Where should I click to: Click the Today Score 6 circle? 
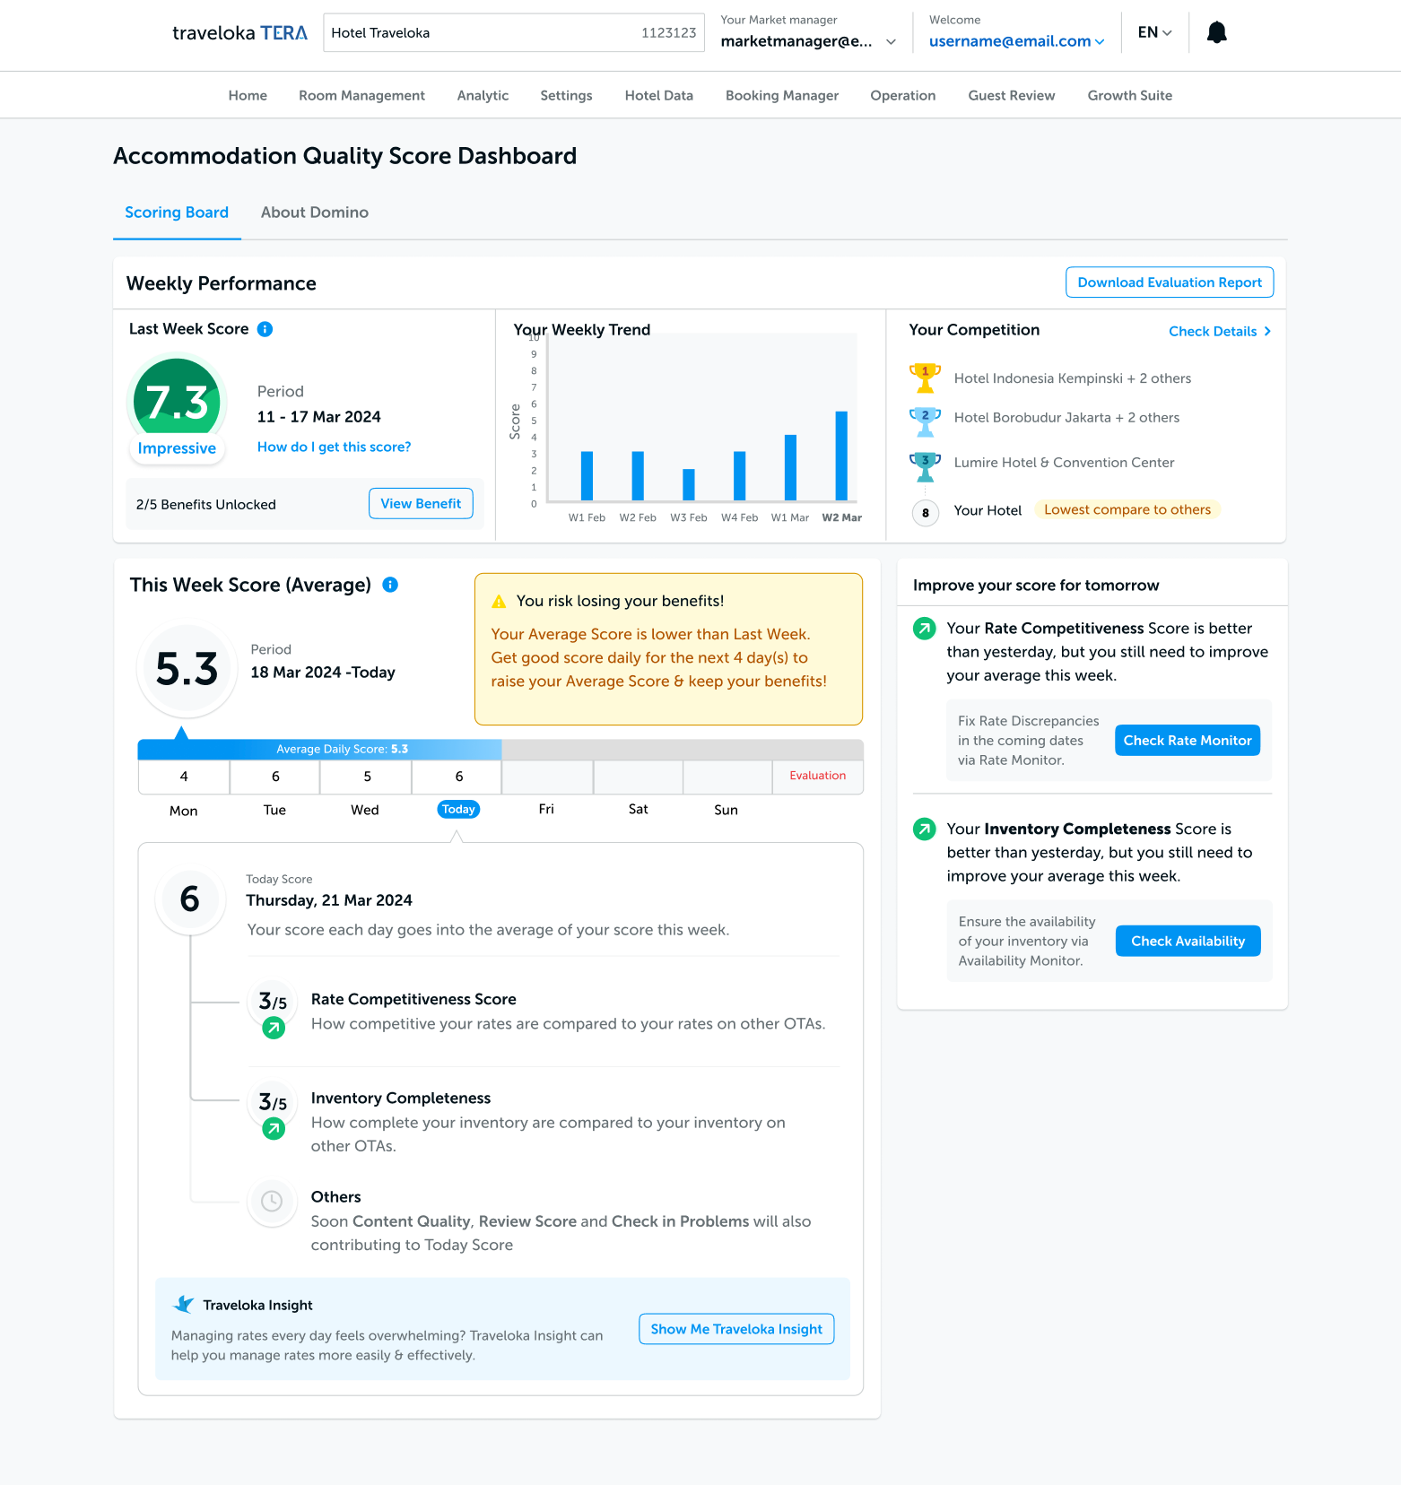point(189,899)
